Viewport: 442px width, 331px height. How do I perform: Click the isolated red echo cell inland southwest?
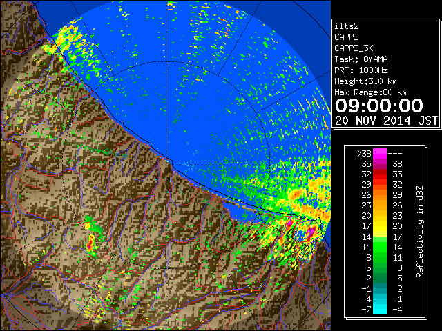point(90,244)
